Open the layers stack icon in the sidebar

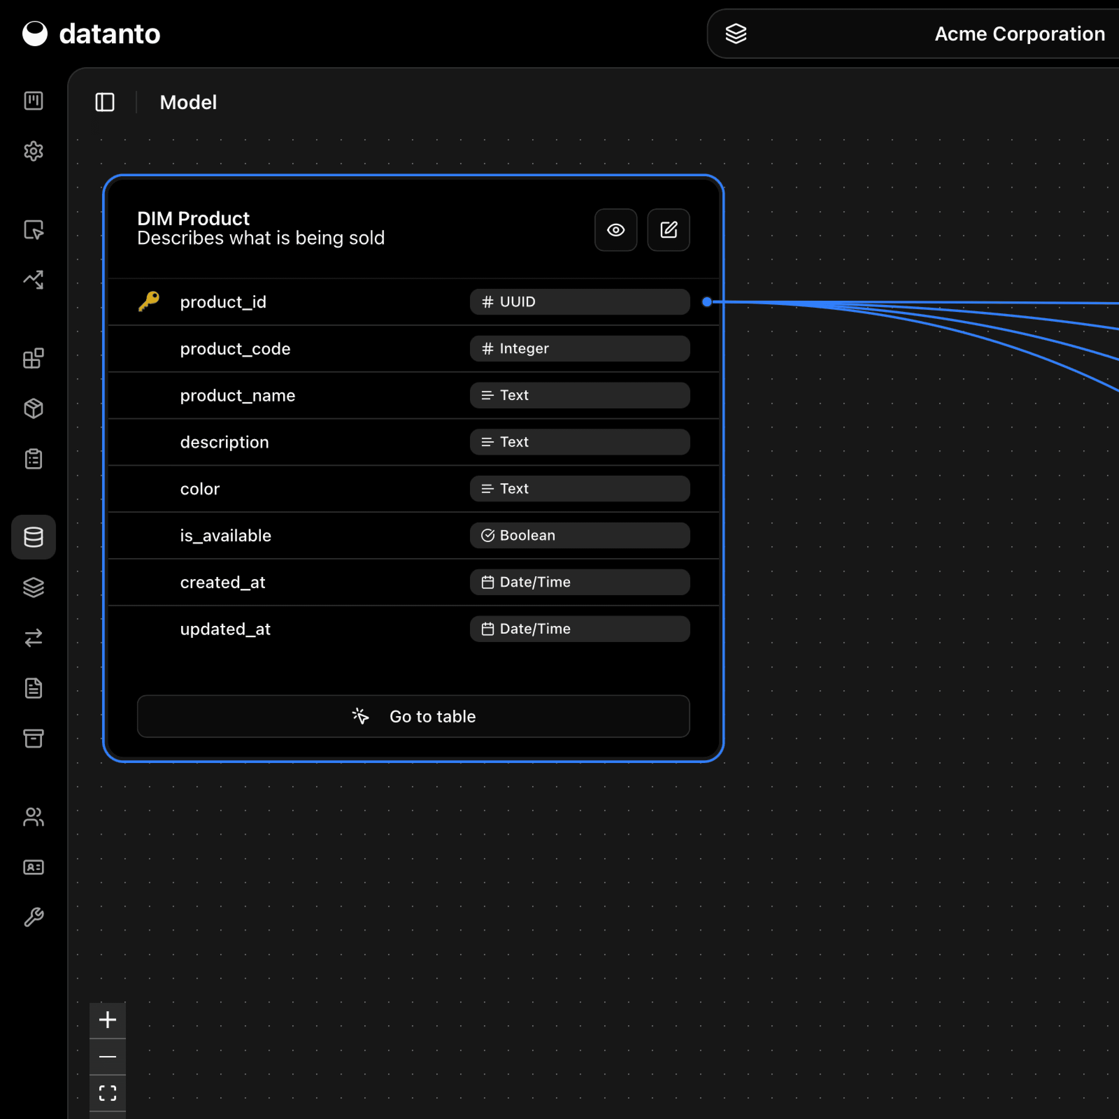point(34,587)
